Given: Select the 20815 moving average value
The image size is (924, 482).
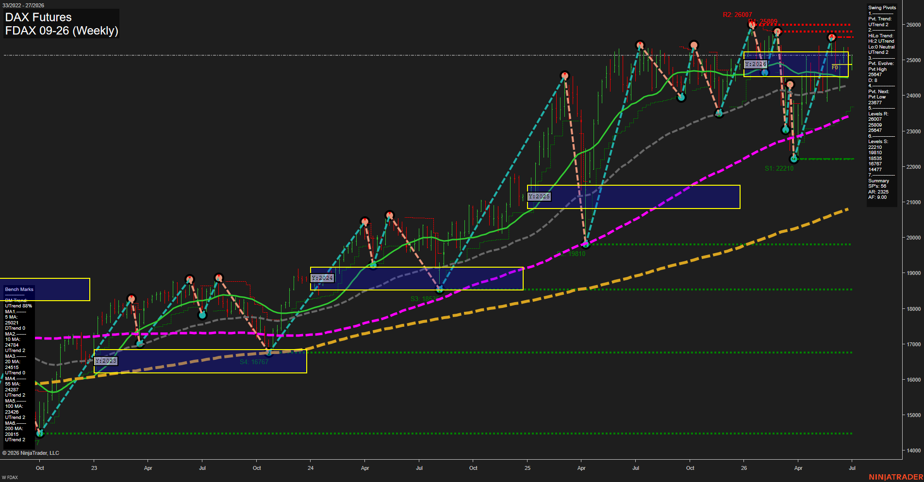Looking at the screenshot, I should 12,434.
